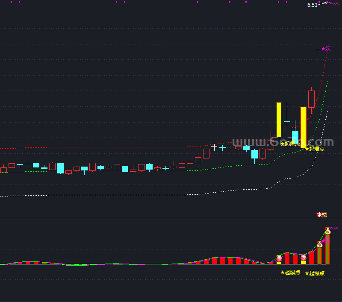Select the earlier yellow candlestick
The image size is (342, 302).
pyautogui.click(x=279, y=120)
